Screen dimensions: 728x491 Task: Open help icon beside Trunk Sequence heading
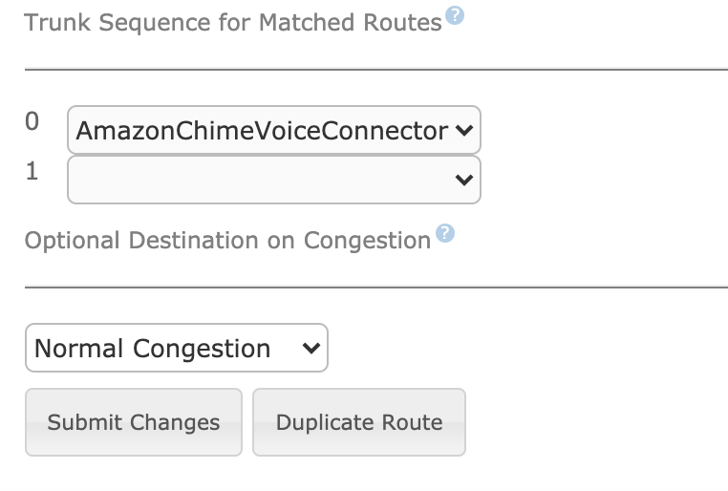[x=455, y=15]
